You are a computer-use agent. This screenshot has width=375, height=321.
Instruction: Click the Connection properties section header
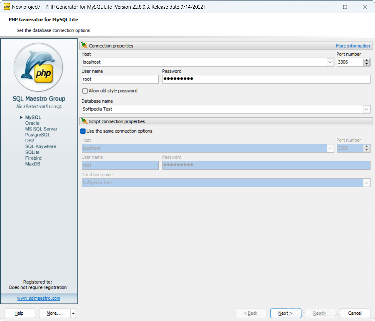(226, 46)
